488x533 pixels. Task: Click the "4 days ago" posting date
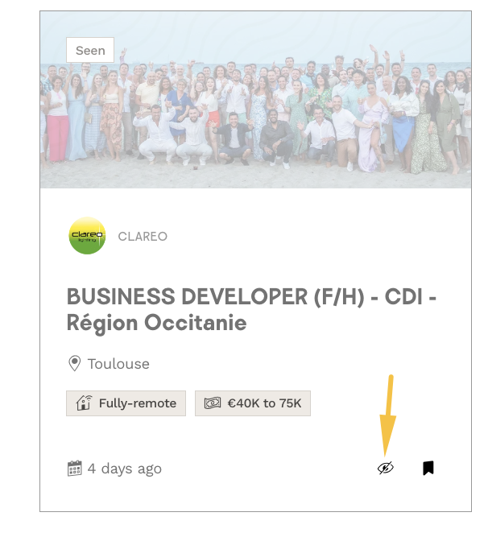click(x=124, y=469)
